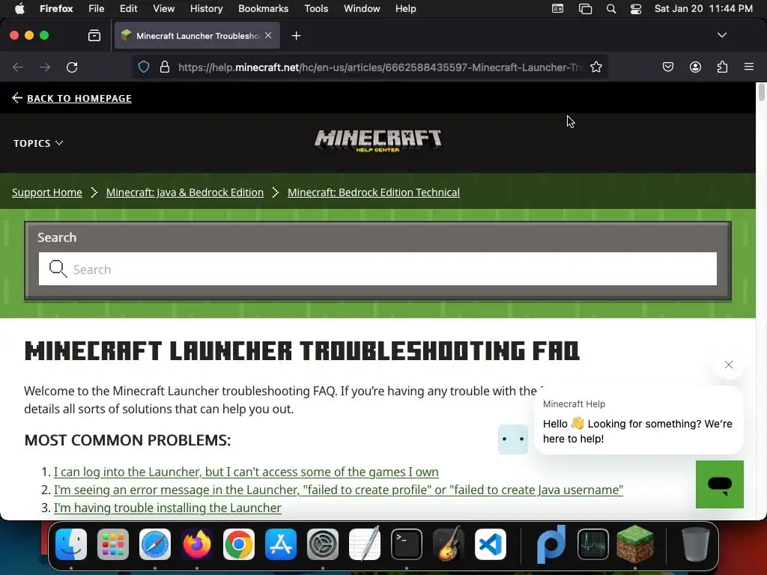The height and width of the screenshot is (575, 767).
Task: Go back to previous page
Action: tap(18, 67)
